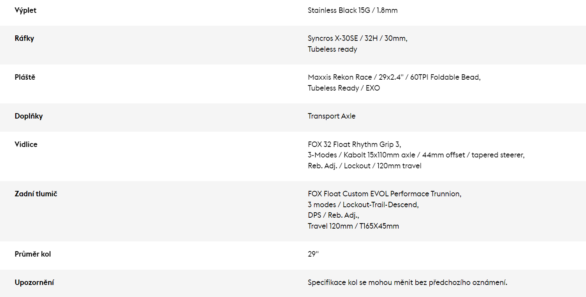The width and height of the screenshot is (586, 297).
Task: Click the Kabolt 15x110mm axle line
Action: click(x=416, y=155)
